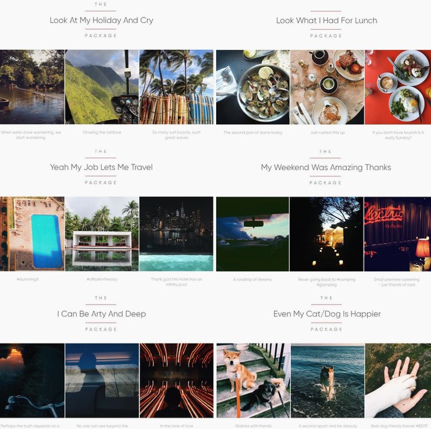431x429 pixels.
Task: Click the red light trails silhouette photo
Action: 176,381
